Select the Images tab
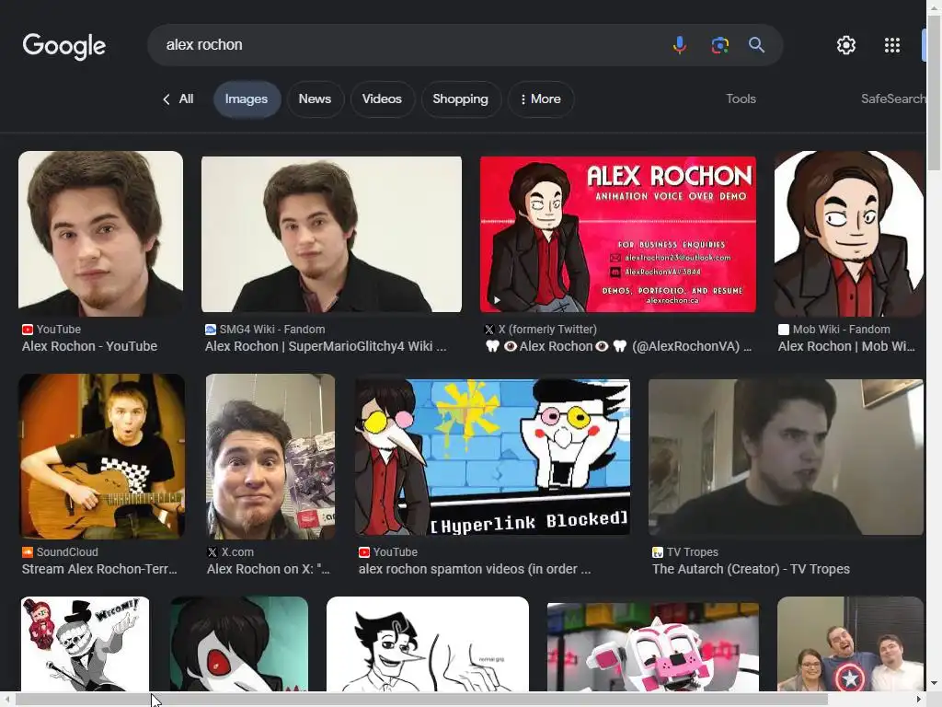Viewport: 942px width, 707px height. pos(247,99)
